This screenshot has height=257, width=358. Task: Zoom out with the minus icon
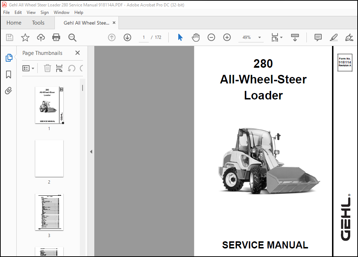click(x=211, y=37)
